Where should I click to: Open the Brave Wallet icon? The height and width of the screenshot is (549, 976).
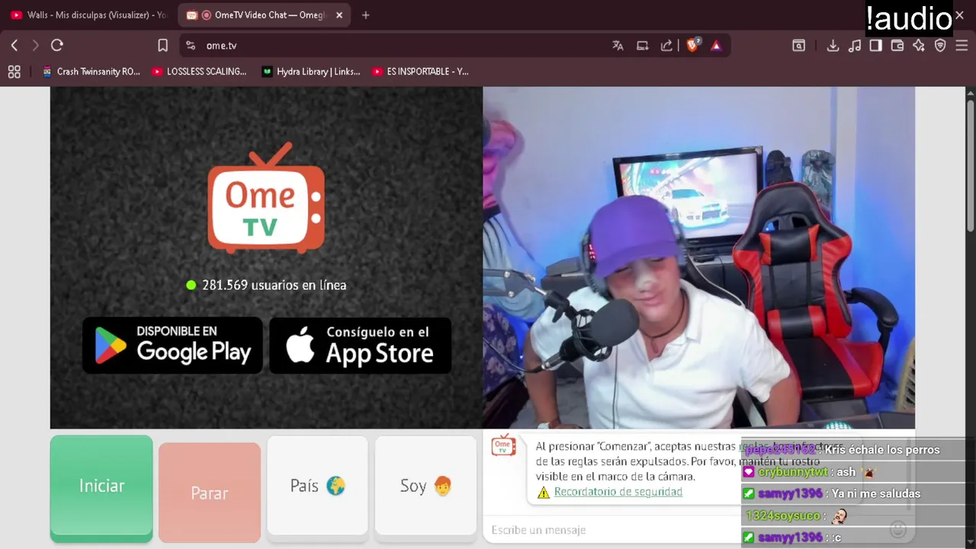pos(897,46)
